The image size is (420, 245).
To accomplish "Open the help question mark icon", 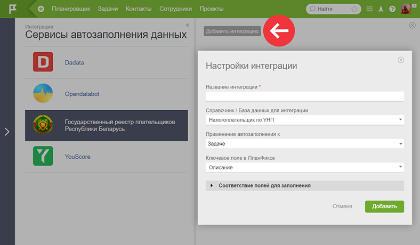I will point(392,9).
